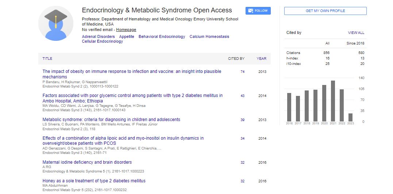Screen dimensions: 393x194
Task: Open Honey as sole treatment article
Action: [x=94, y=181]
